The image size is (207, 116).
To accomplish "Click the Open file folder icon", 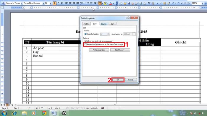I will [x=125, y=3].
